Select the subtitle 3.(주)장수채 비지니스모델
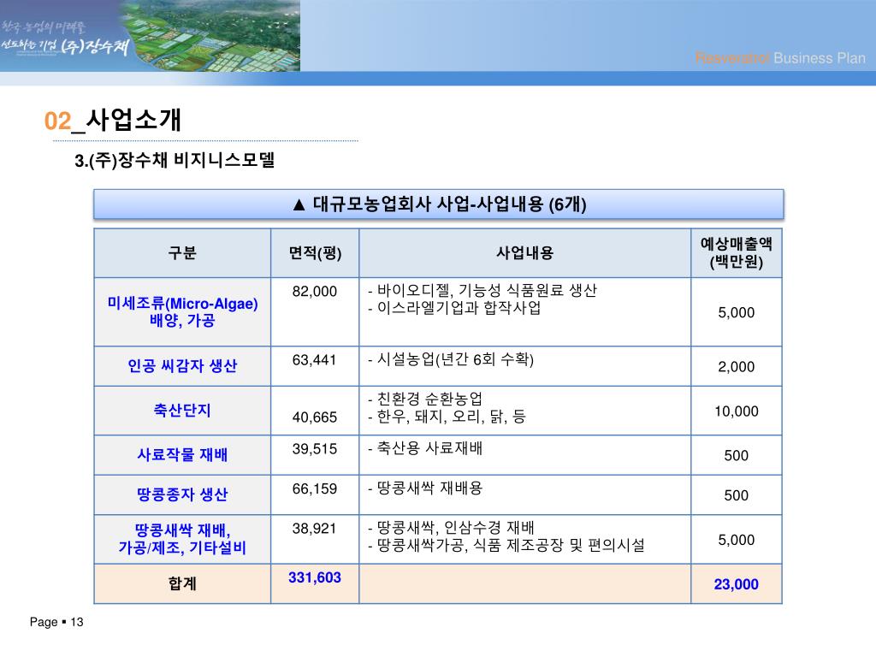Screen dimensions: 876x657 [x=175, y=160]
